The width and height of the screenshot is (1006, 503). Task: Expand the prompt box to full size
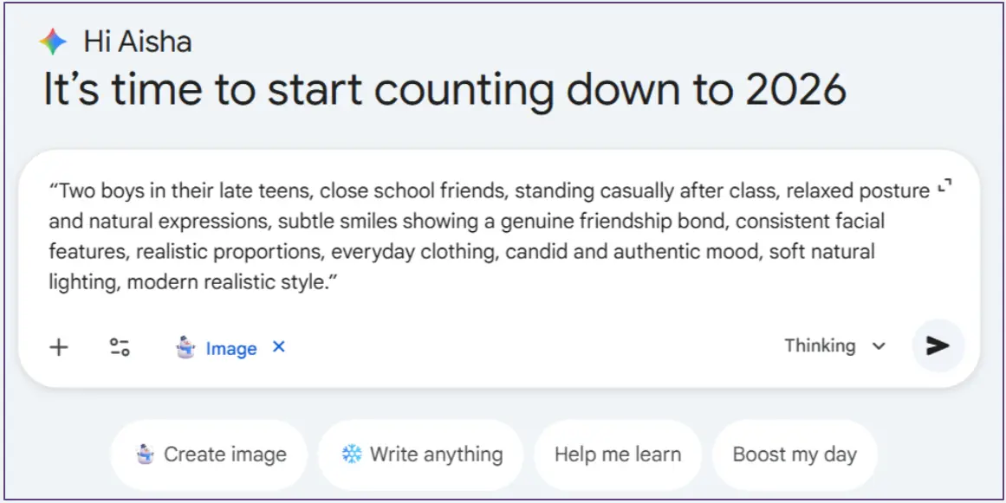click(x=944, y=186)
